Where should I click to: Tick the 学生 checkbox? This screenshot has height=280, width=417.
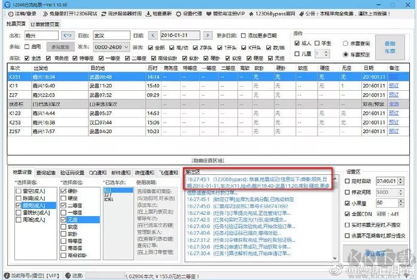coord(317,43)
